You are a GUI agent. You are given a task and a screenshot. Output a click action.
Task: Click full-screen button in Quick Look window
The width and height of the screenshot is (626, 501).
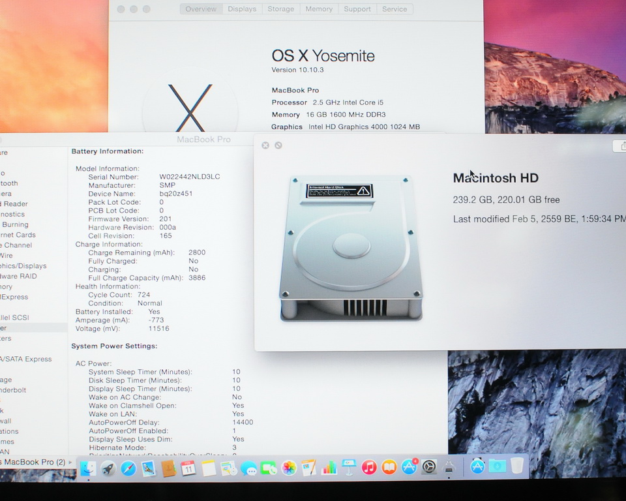(x=278, y=145)
